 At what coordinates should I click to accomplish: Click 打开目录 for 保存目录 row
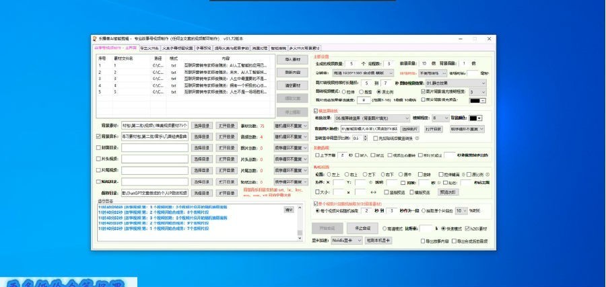coord(226,193)
